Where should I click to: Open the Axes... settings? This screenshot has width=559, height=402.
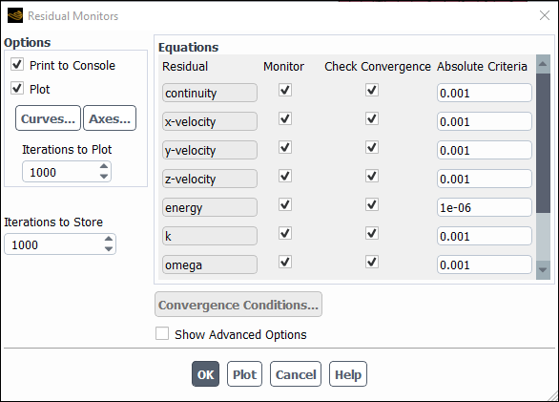point(110,118)
